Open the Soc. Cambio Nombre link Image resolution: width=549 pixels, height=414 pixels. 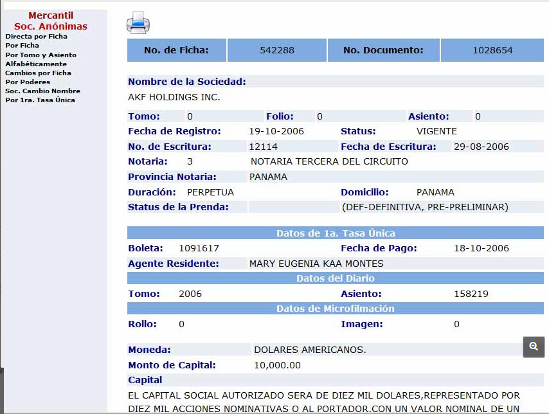tap(42, 91)
